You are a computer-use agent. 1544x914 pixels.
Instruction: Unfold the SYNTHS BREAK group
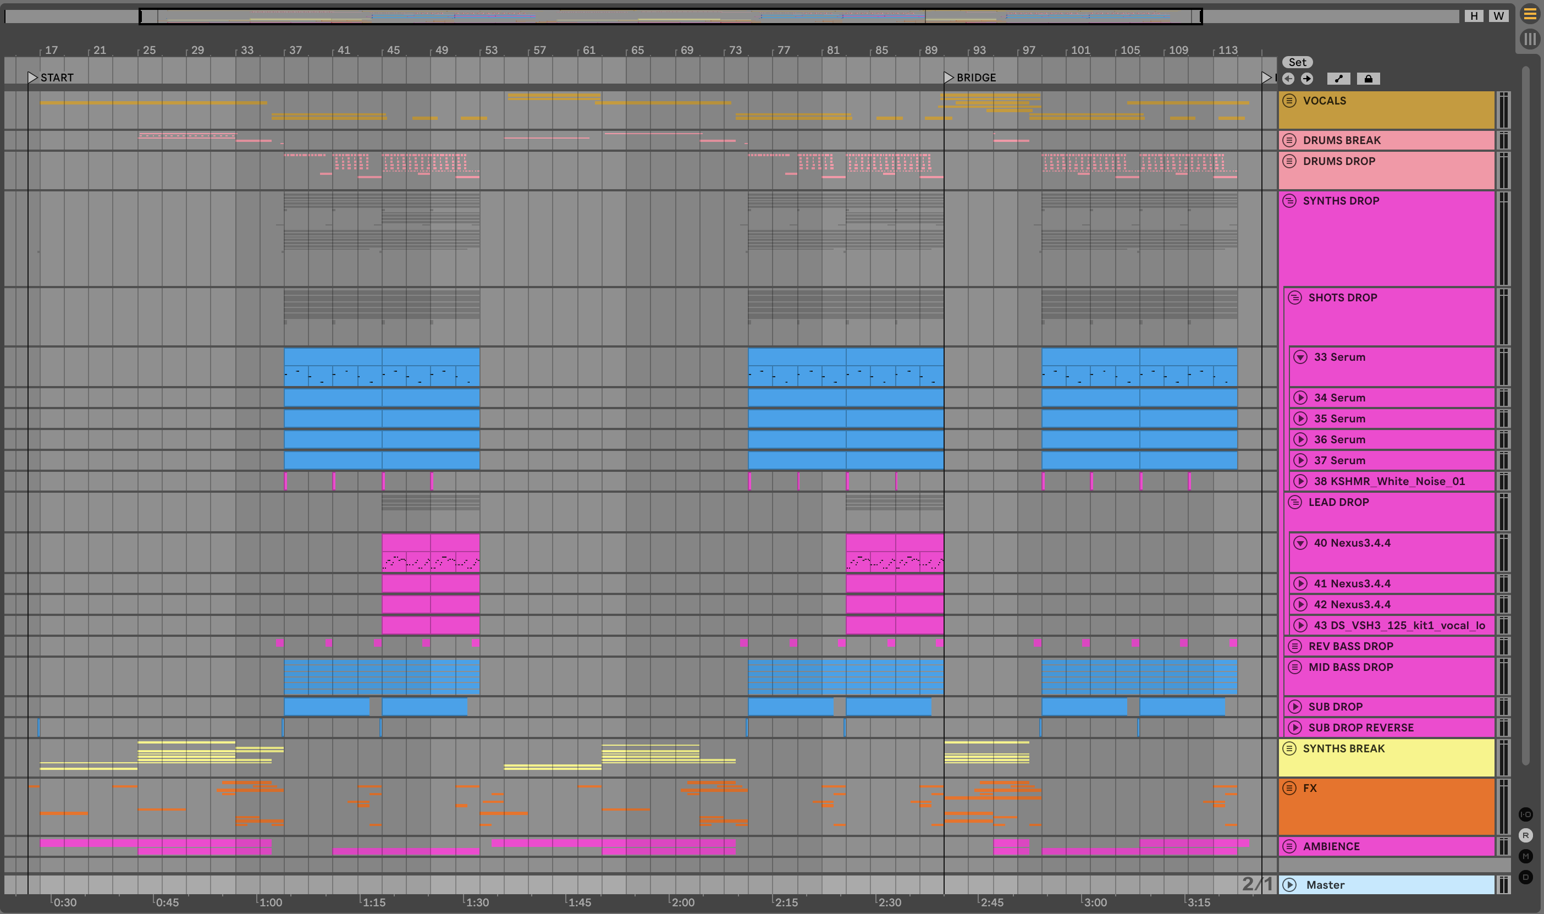tap(1290, 748)
